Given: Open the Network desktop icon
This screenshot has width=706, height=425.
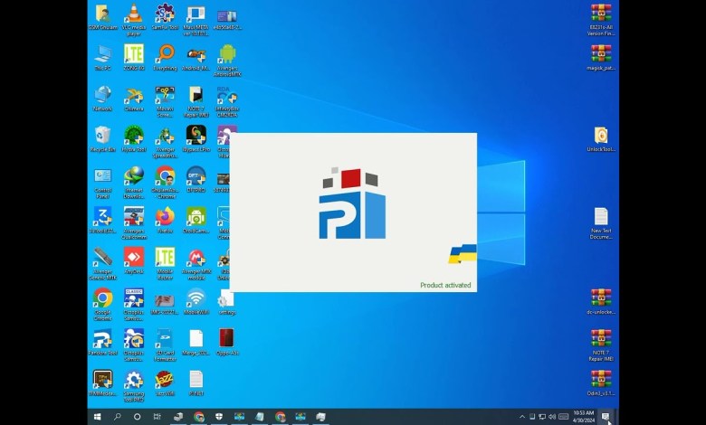Looking at the screenshot, I should click(102, 96).
